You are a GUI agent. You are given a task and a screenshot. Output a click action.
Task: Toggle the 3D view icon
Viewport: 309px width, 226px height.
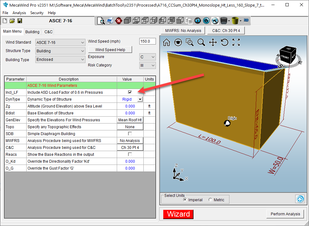coord(246,20)
